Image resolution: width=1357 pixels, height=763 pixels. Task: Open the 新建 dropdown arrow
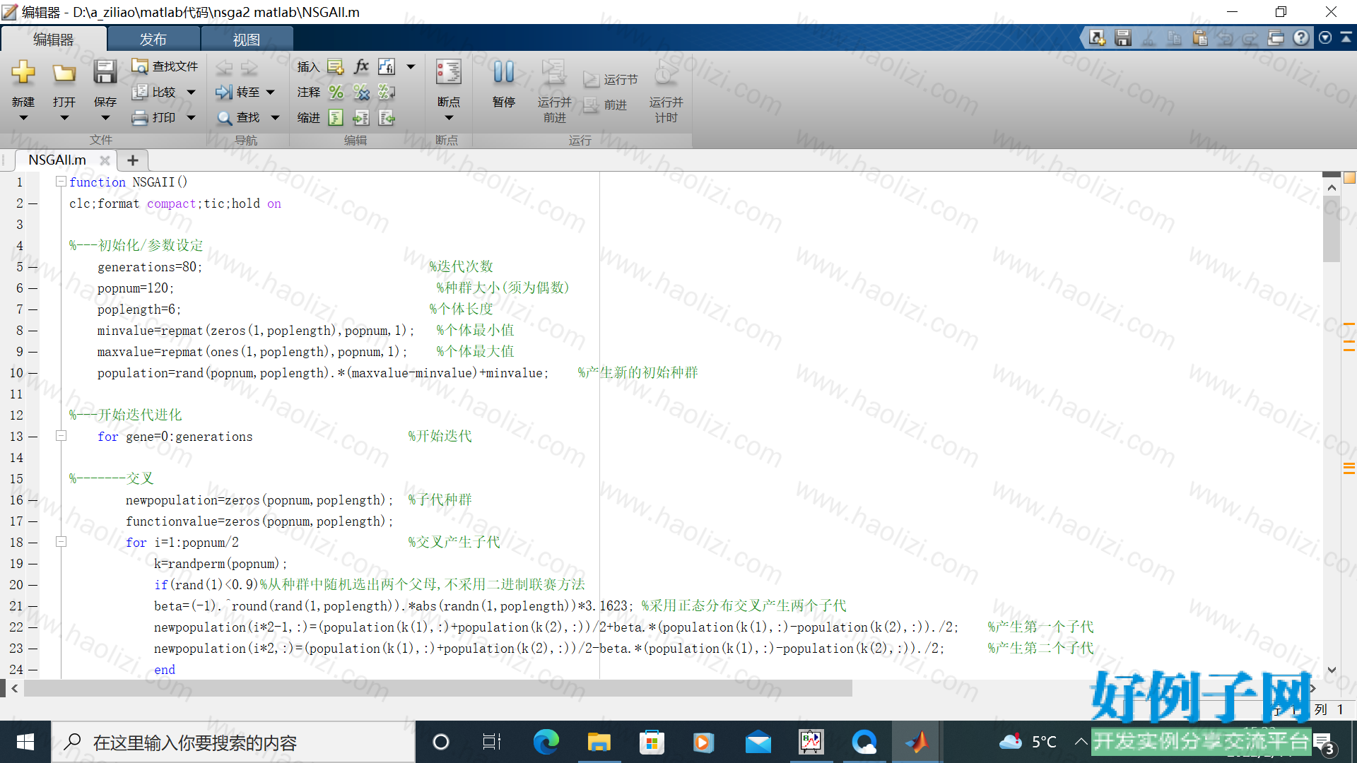(23, 118)
